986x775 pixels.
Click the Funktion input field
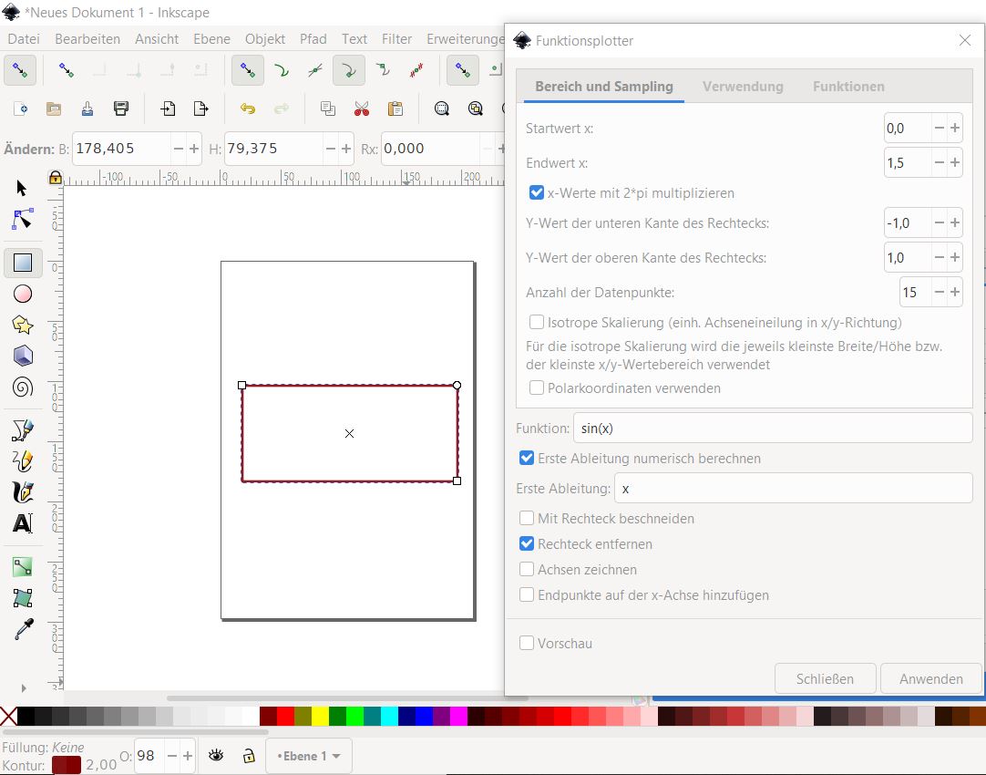click(x=773, y=429)
